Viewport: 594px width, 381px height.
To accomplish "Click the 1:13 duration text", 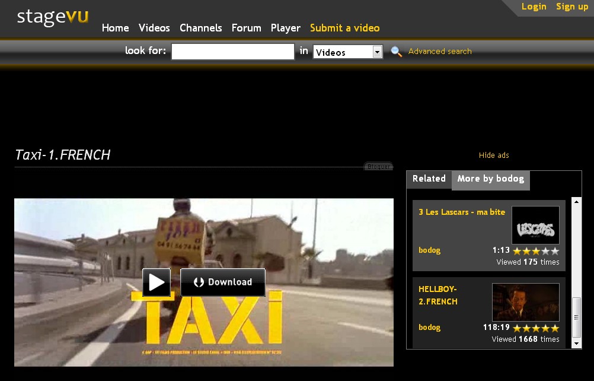I will 501,250.
